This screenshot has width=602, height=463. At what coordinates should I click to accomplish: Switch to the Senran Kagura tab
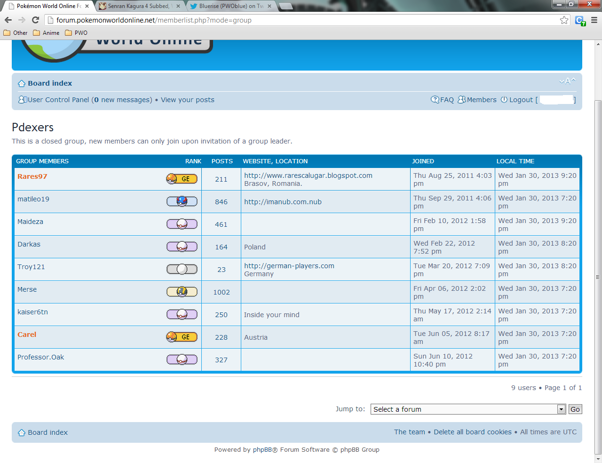(139, 6)
